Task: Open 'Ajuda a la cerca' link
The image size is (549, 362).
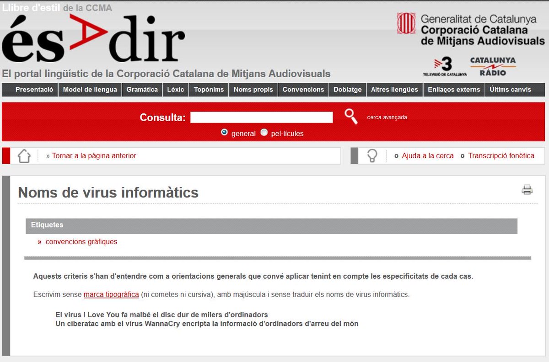Action: (x=428, y=156)
